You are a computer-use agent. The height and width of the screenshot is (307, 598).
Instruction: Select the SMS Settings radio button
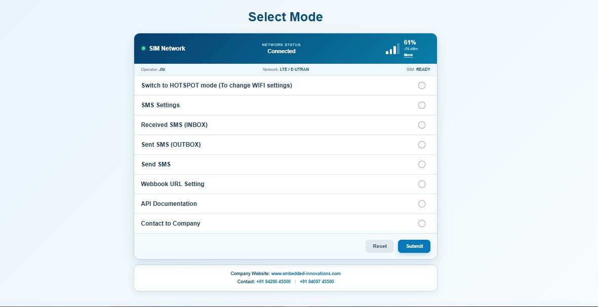(x=422, y=105)
